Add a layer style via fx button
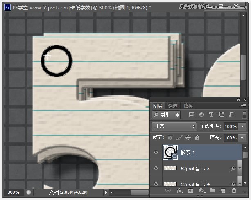Viewport: 251px width, 200px height. [180, 191]
